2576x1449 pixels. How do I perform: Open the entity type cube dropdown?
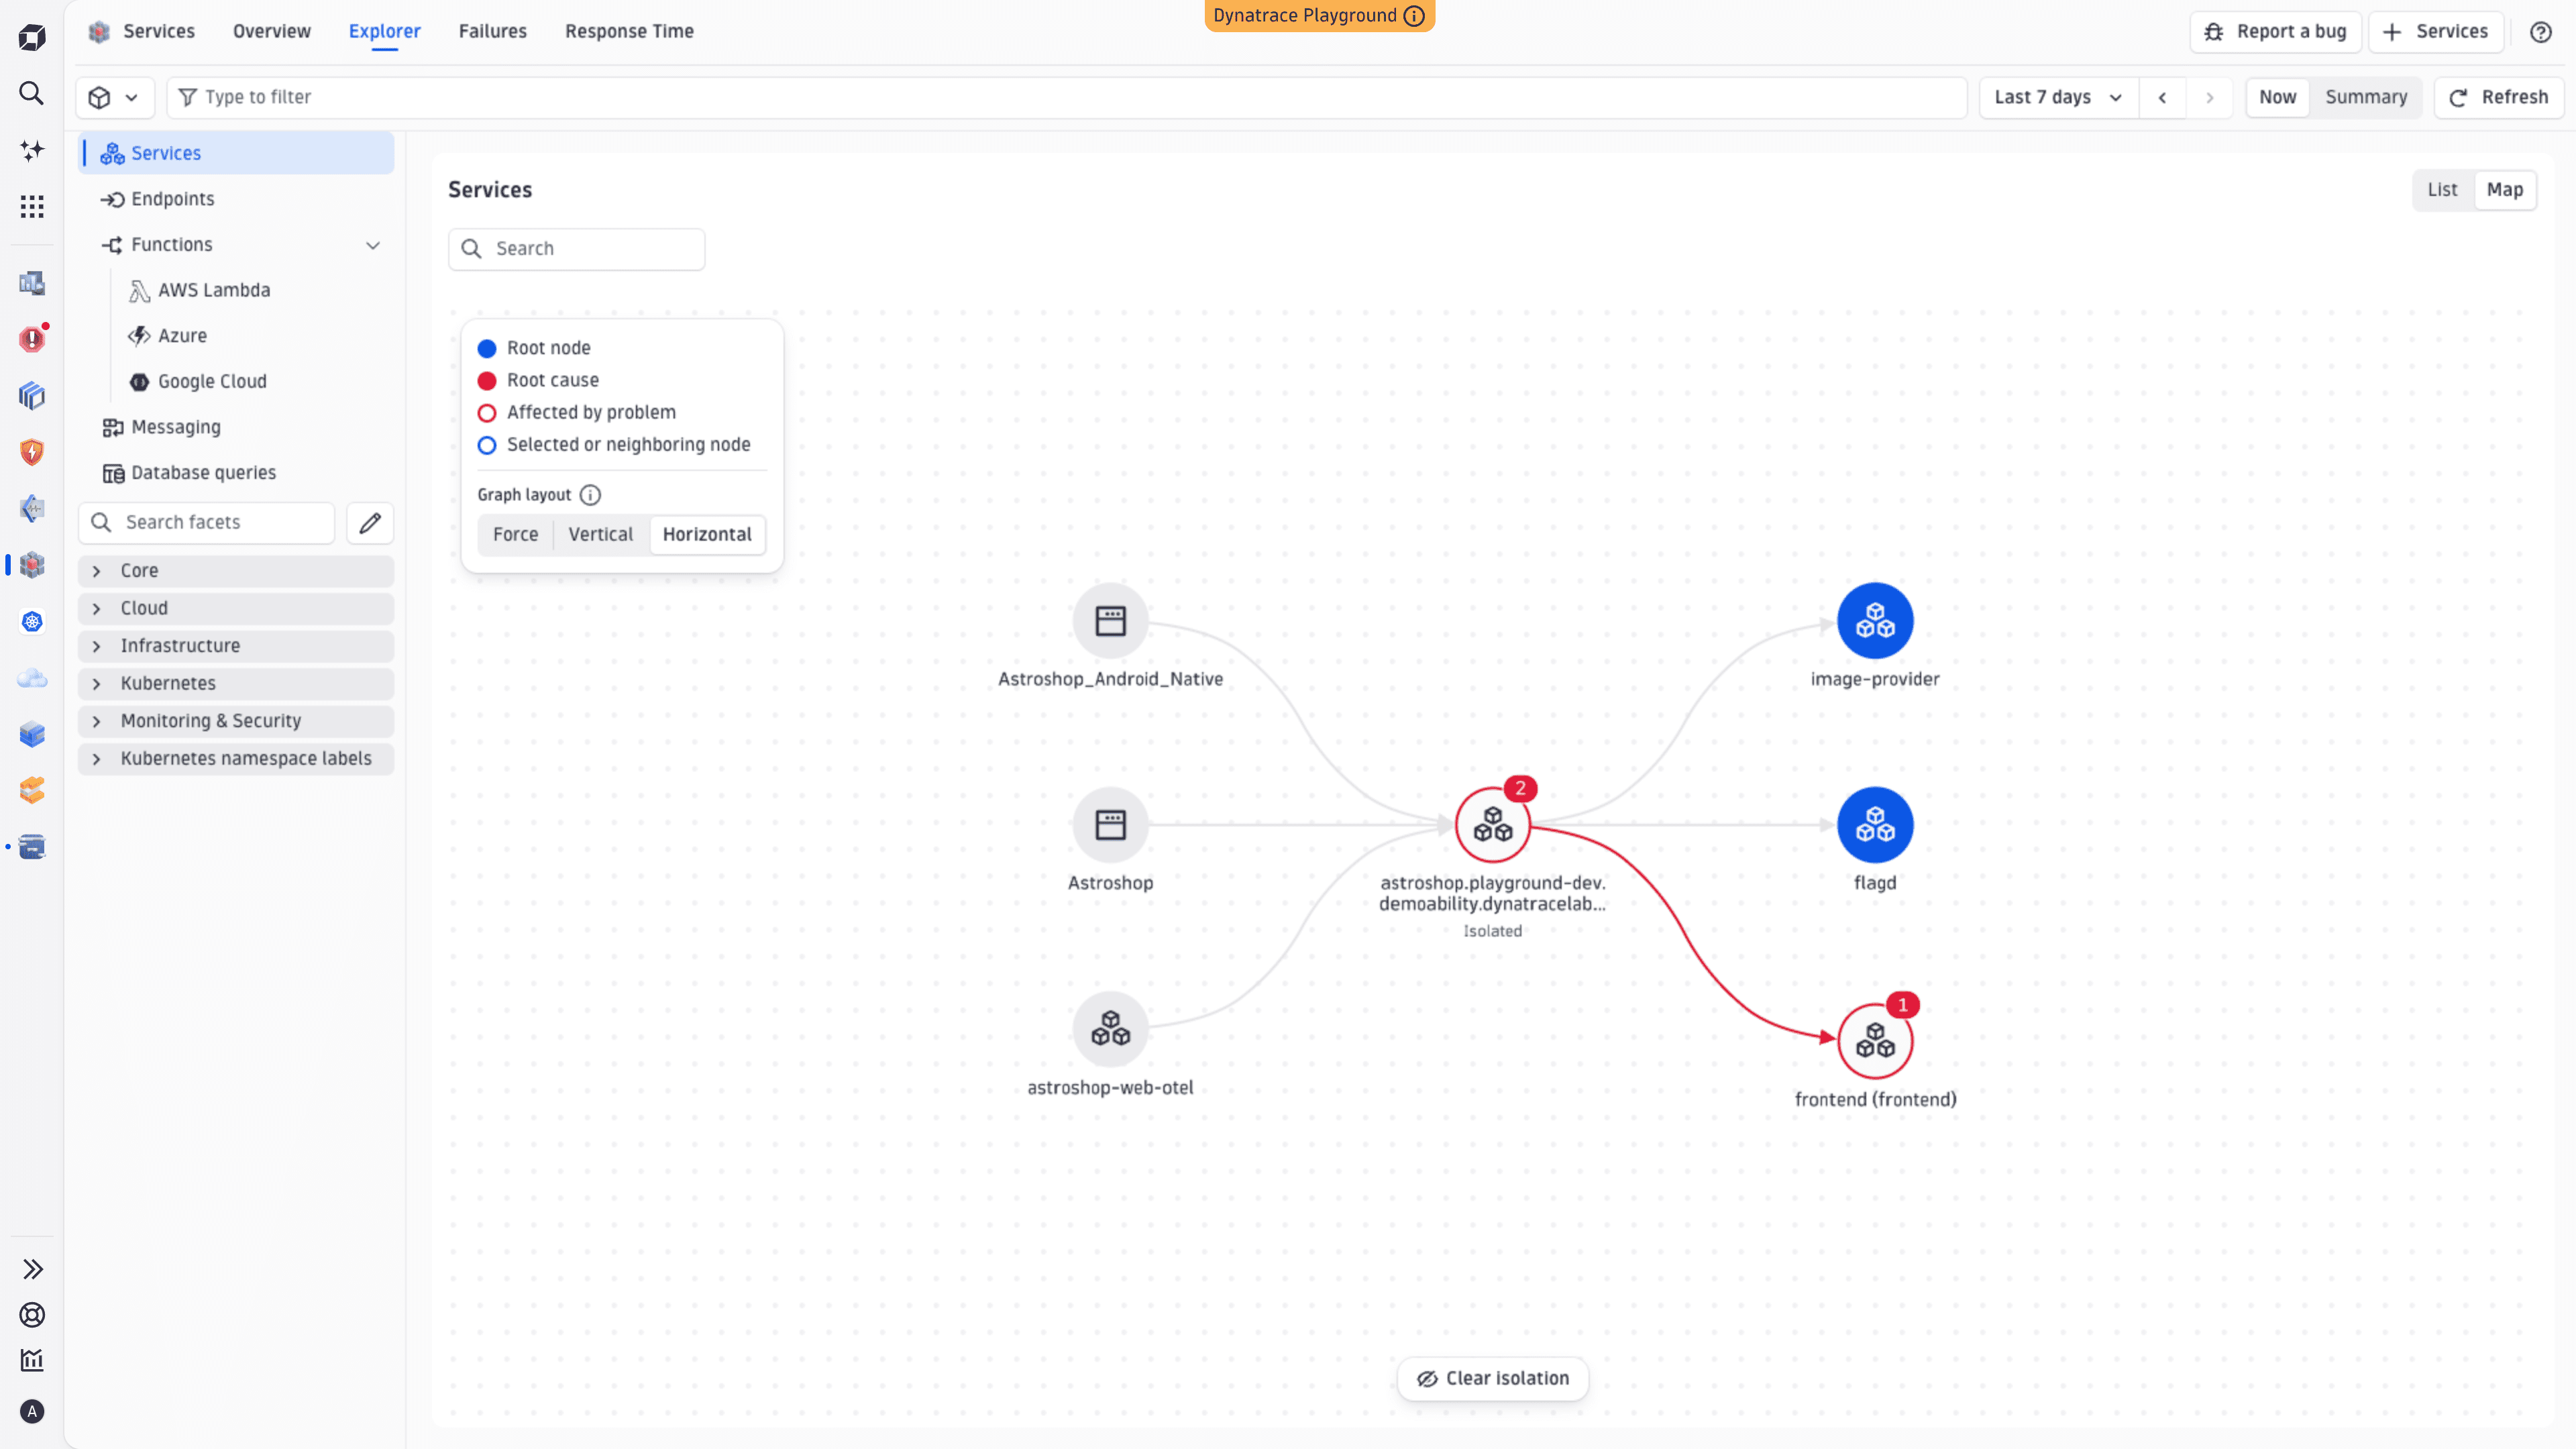(114, 97)
